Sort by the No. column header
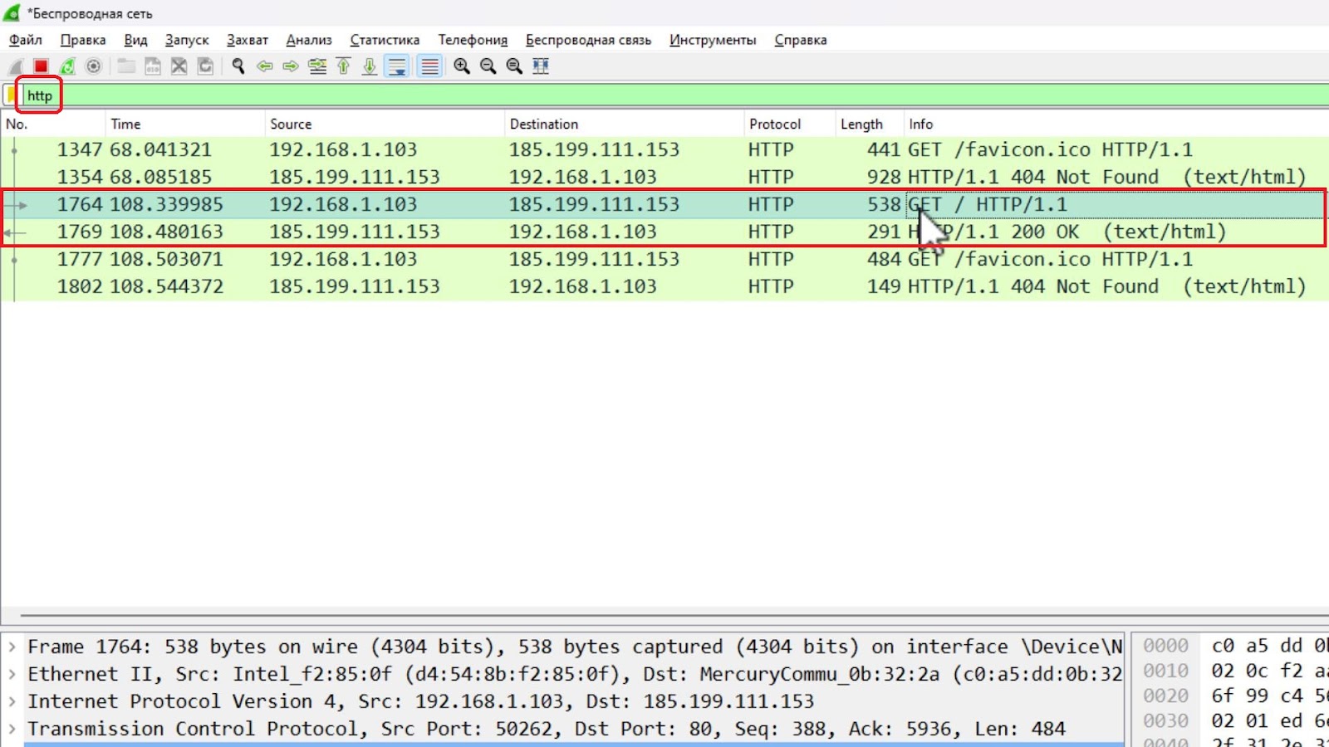 click(x=53, y=124)
